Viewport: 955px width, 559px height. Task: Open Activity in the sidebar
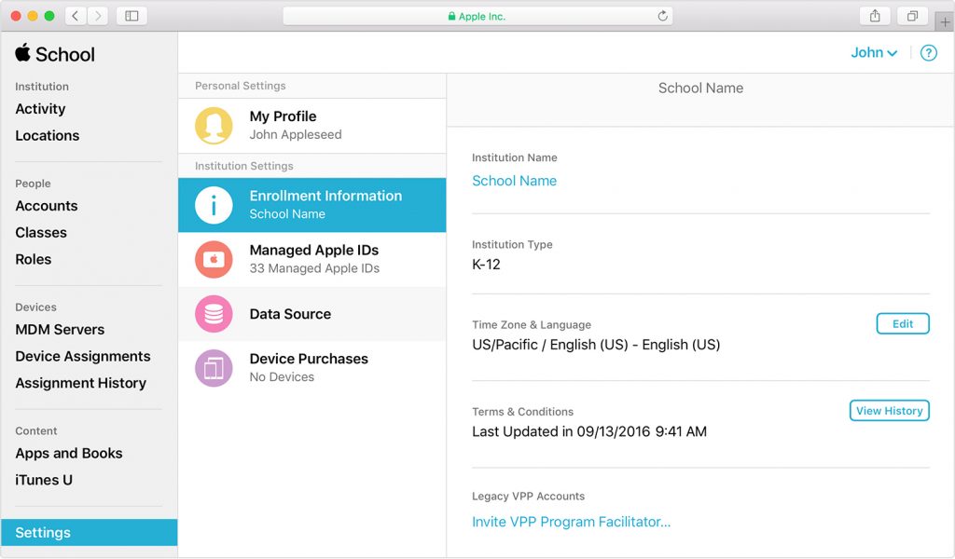(40, 109)
